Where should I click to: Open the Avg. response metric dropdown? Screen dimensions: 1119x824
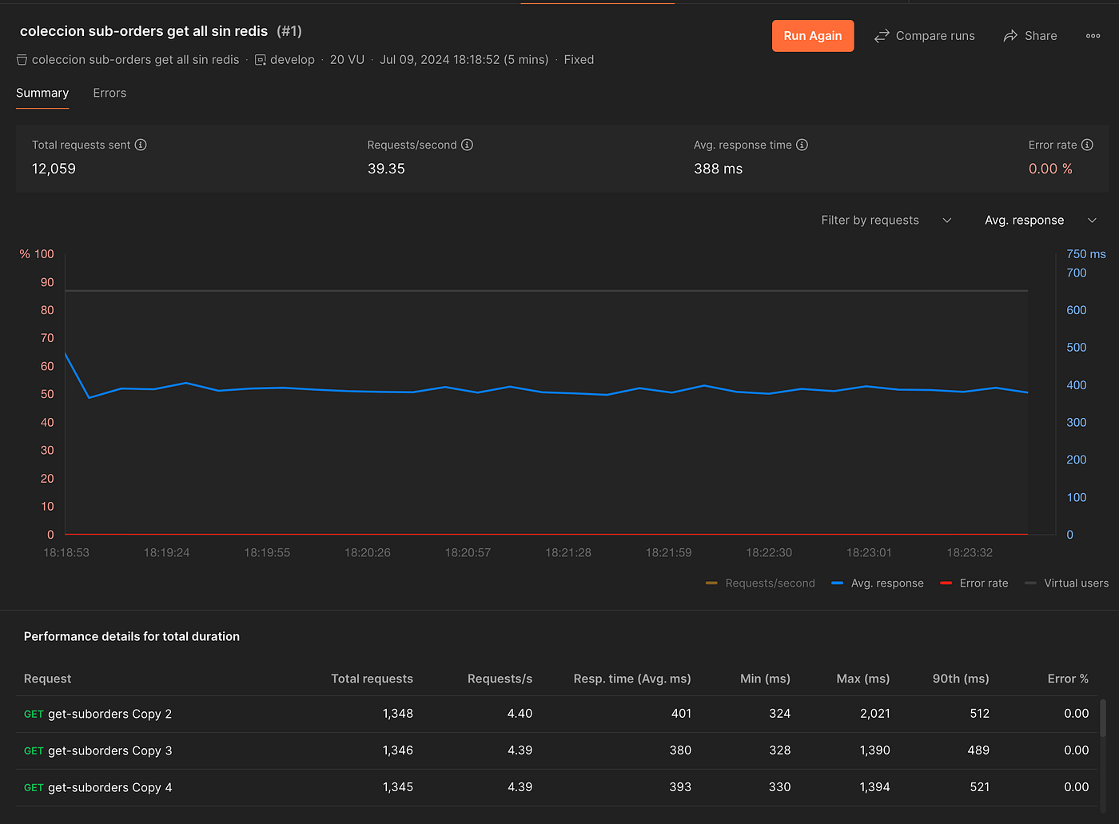1040,221
